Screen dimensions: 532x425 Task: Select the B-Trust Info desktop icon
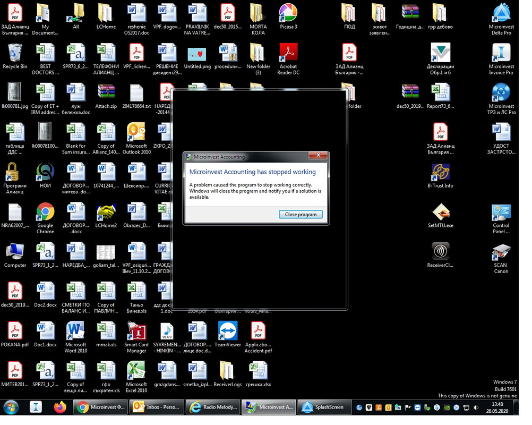pyautogui.click(x=440, y=175)
